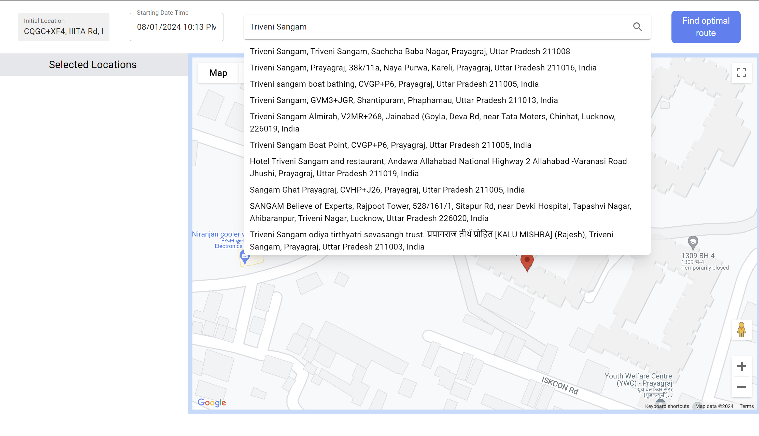Select Triveni Sangam Sachcha Baba Nagar suggestion

[410, 51]
